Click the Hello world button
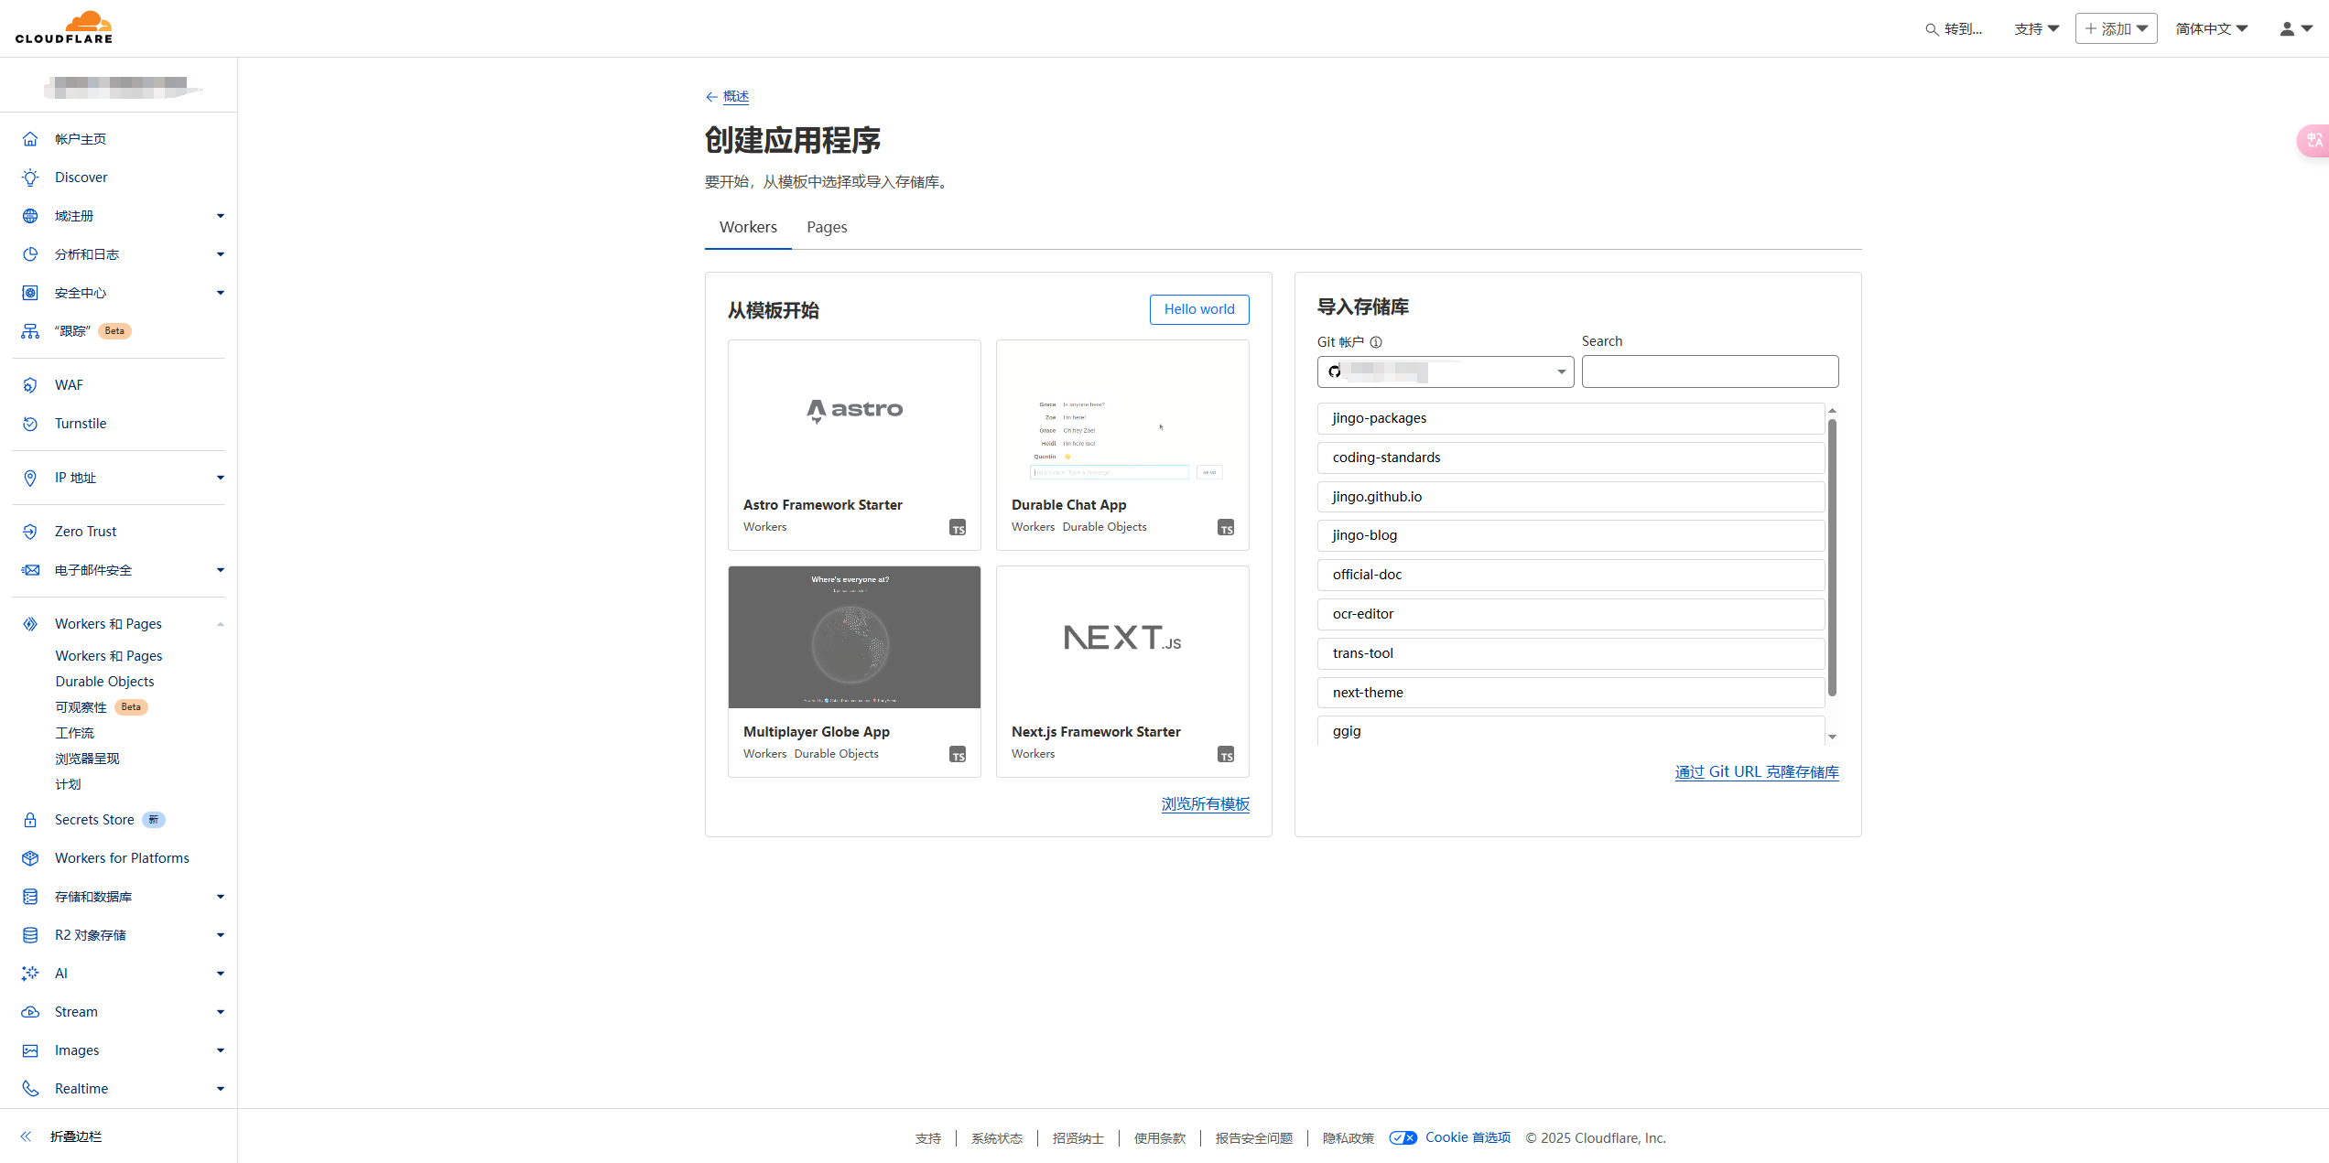Image resolution: width=2329 pixels, height=1163 pixels. point(1199,309)
